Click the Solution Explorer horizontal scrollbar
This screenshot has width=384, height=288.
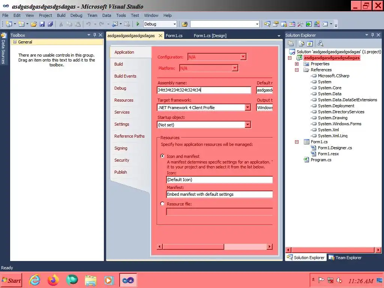click(333, 250)
